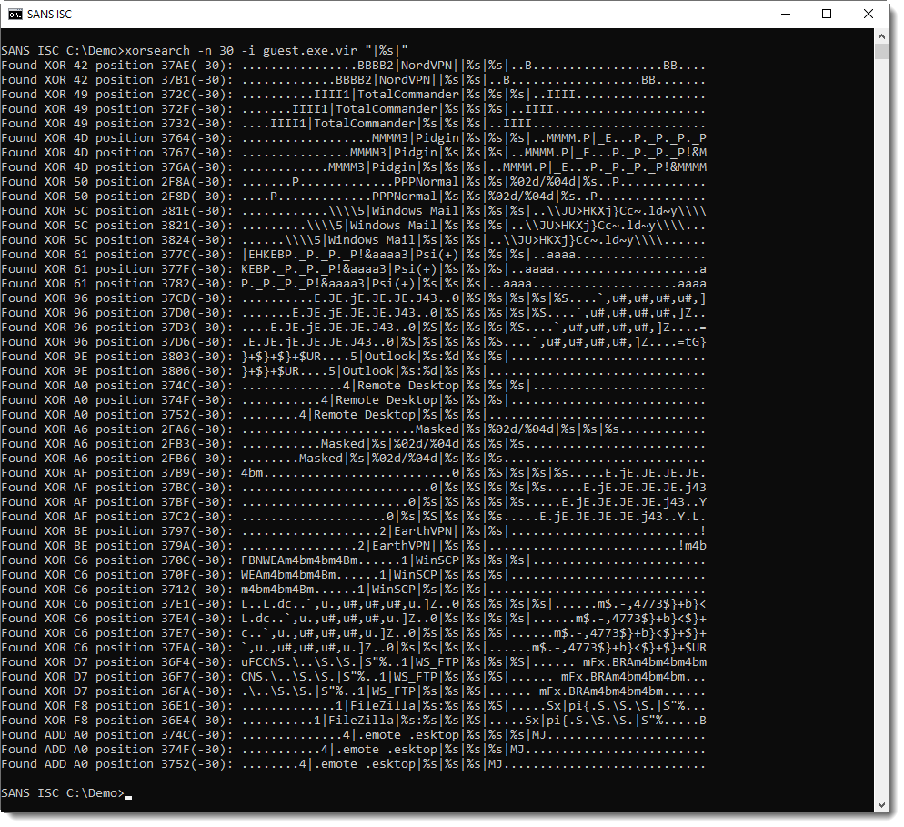Click position value '377F'

176,268
